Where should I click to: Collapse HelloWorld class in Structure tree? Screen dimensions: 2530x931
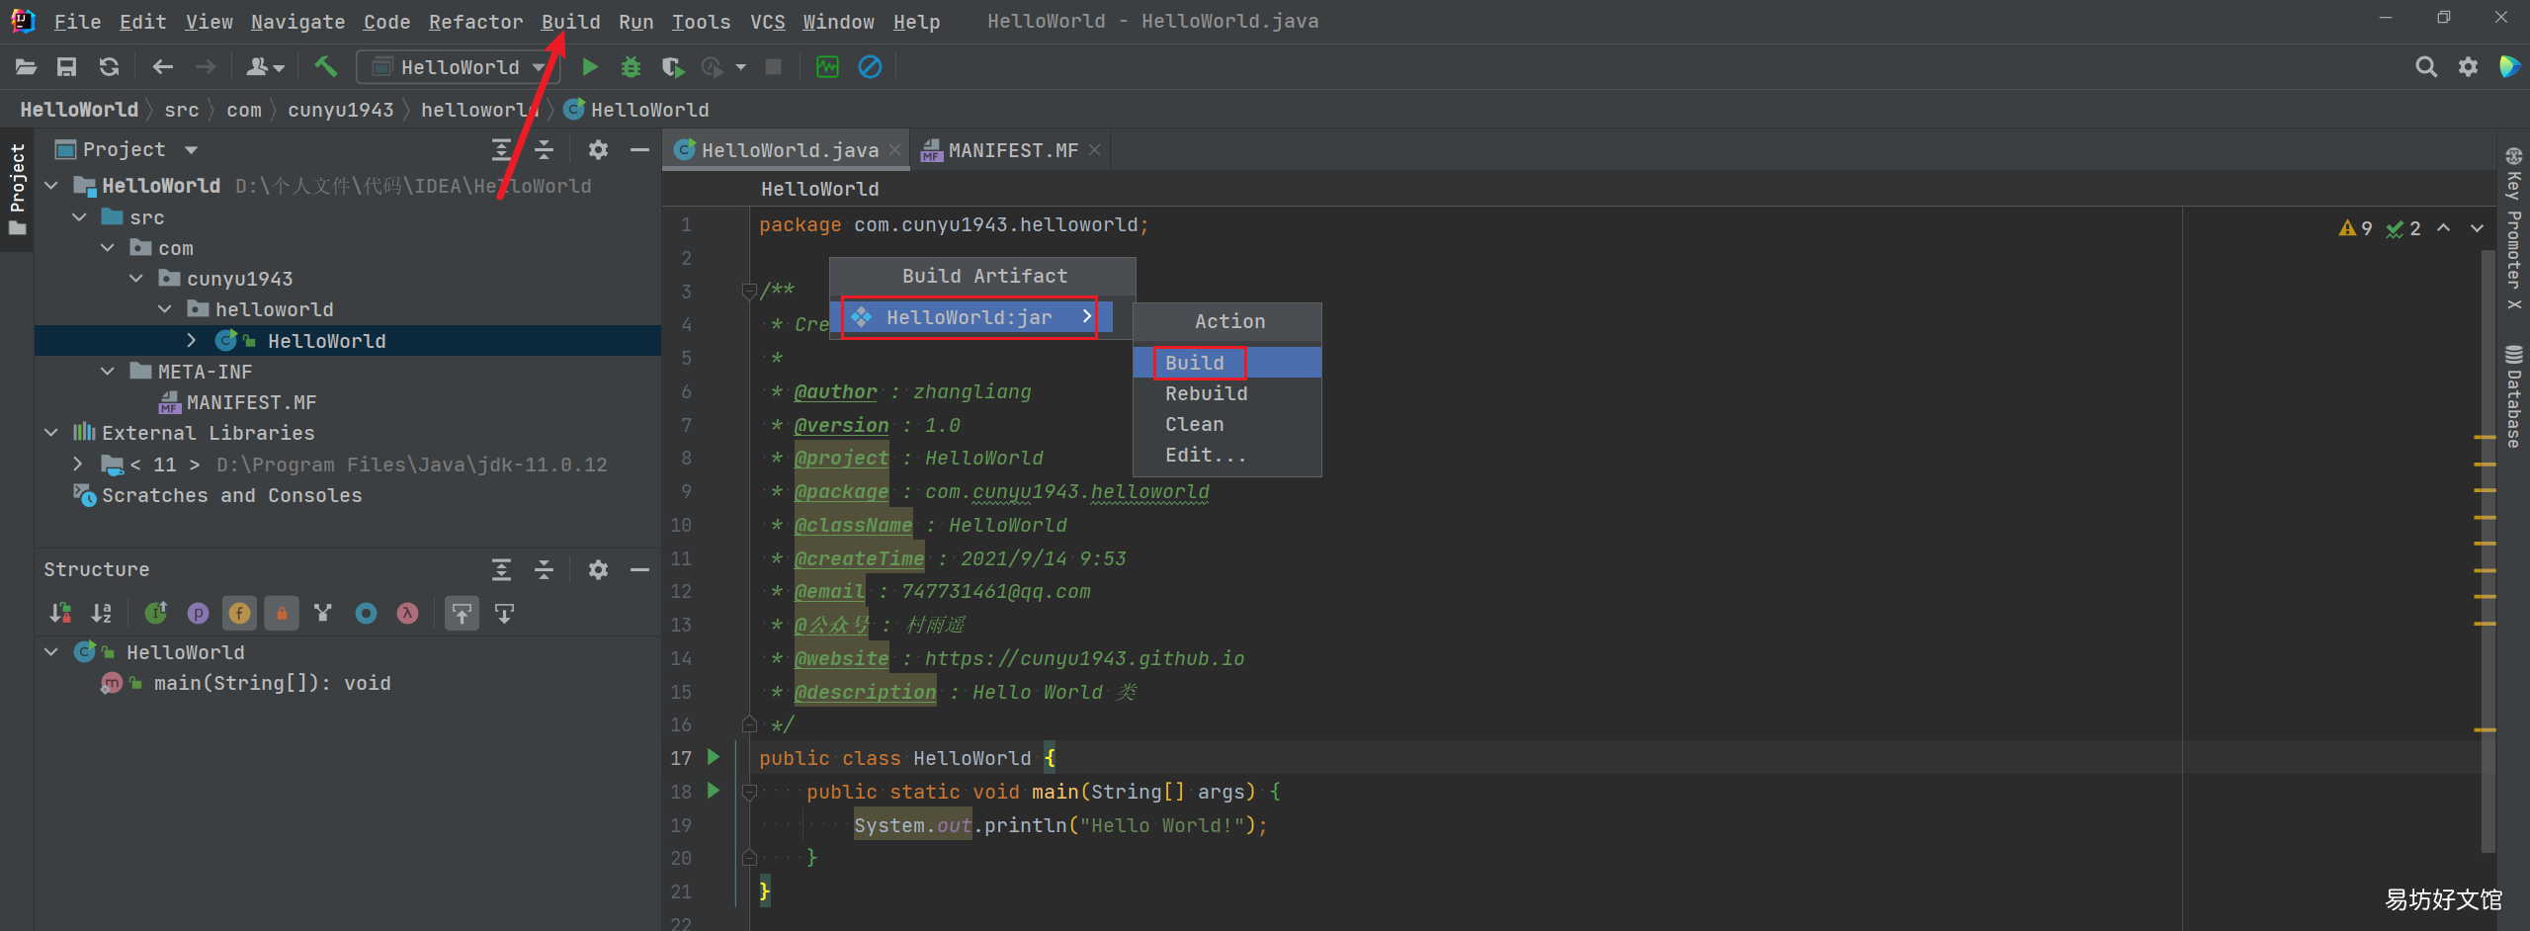(x=51, y=652)
